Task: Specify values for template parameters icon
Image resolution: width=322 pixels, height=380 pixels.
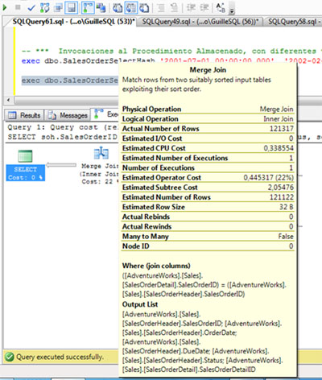Action: 221,8
